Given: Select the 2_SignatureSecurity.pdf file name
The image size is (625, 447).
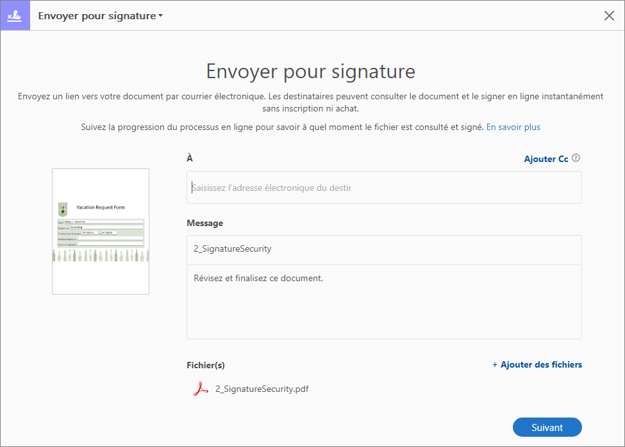Looking at the screenshot, I should click(262, 389).
